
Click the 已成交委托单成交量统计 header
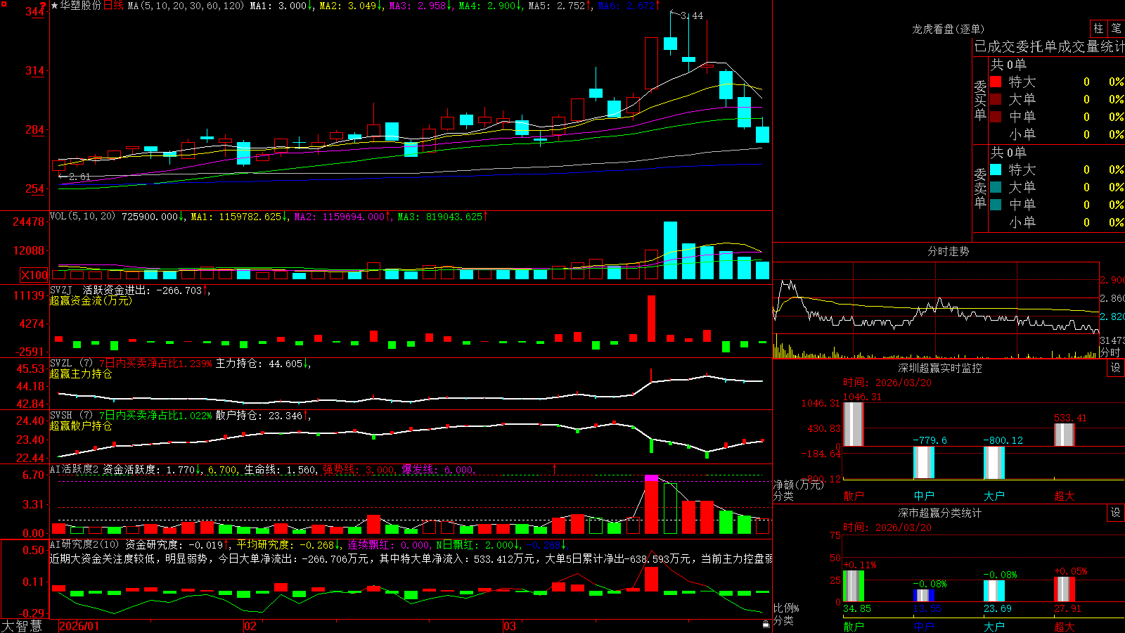(1049, 46)
